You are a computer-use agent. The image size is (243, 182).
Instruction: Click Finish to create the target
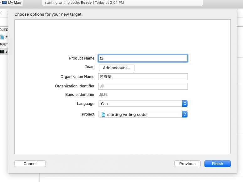(x=217, y=164)
